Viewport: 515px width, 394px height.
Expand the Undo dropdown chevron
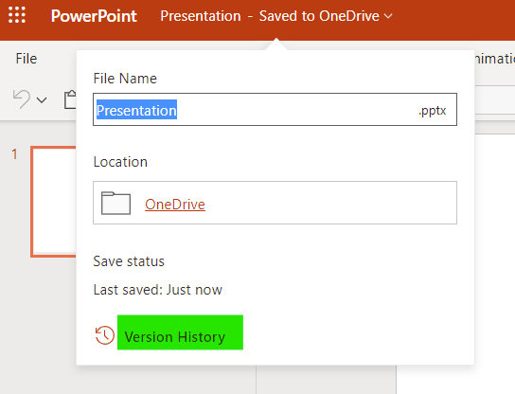coord(42,99)
